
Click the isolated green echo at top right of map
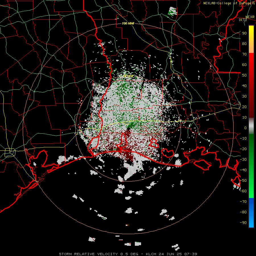pos(172,11)
